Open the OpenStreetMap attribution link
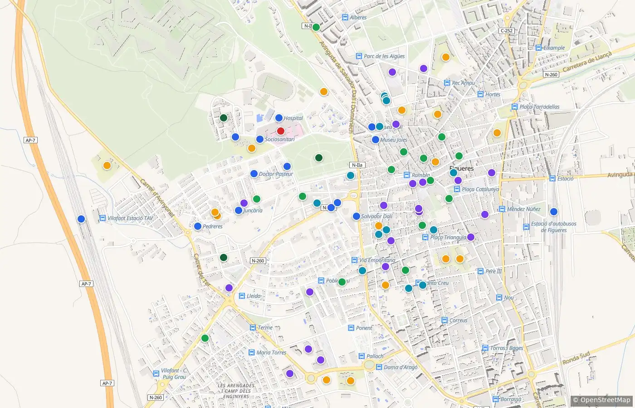The width and height of the screenshot is (635, 408). (x=606, y=400)
